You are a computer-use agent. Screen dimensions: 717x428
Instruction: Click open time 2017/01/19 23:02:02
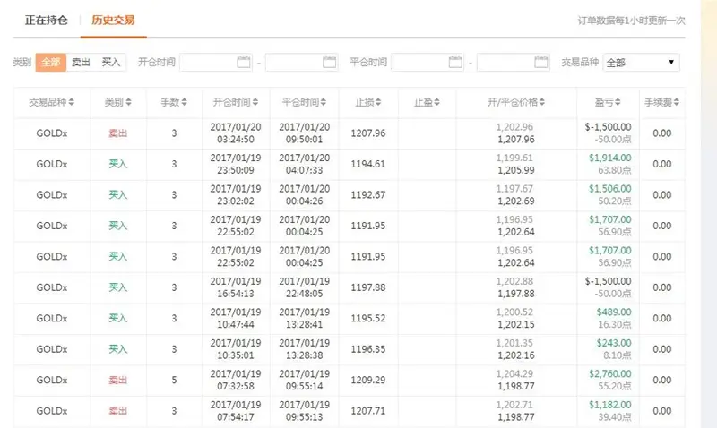[236, 195]
